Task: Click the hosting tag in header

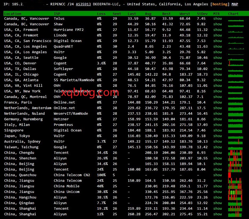Action: point(220,4)
